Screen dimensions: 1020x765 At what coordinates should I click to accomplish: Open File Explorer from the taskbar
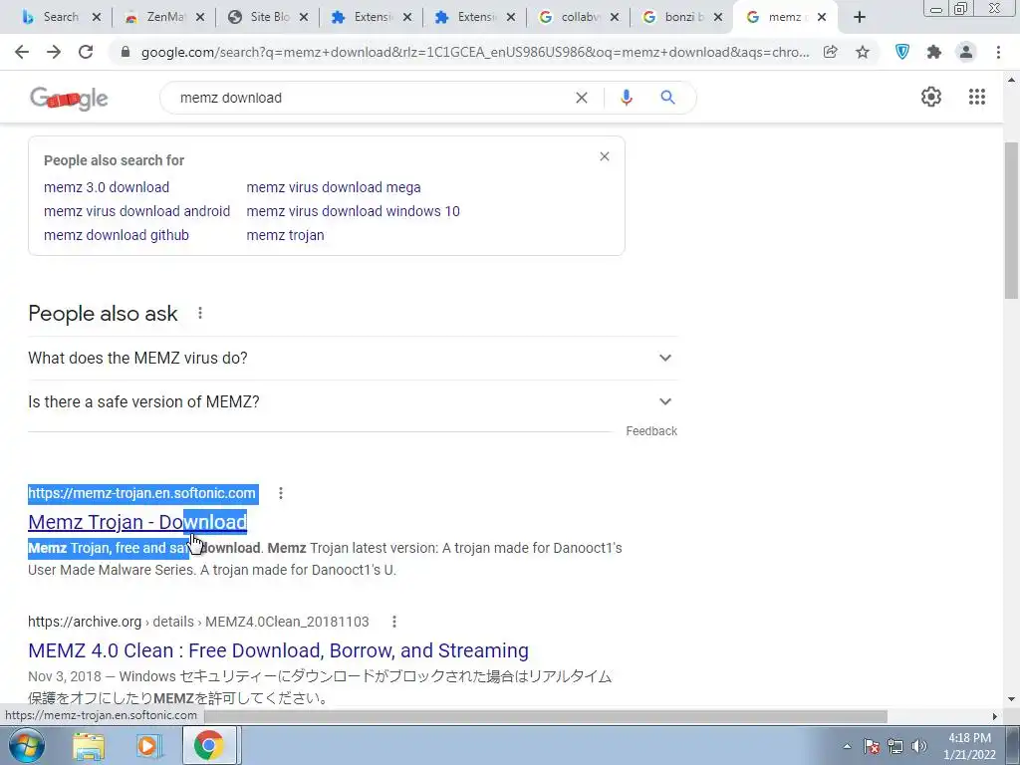pyautogui.click(x=89, y=745)
